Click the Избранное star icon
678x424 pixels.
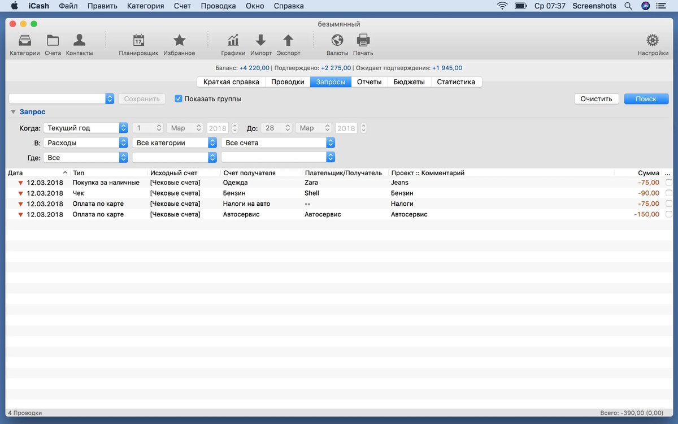click(179, 41)
